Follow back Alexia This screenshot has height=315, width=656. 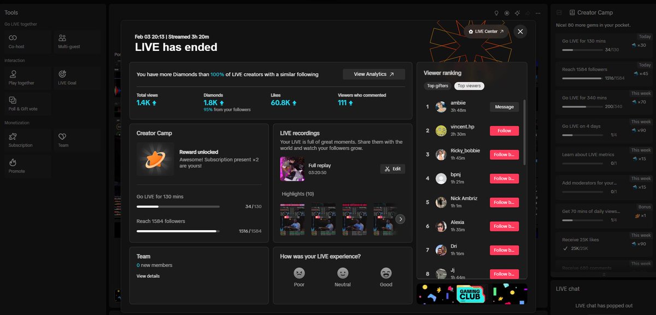click(x=504, y=226)
